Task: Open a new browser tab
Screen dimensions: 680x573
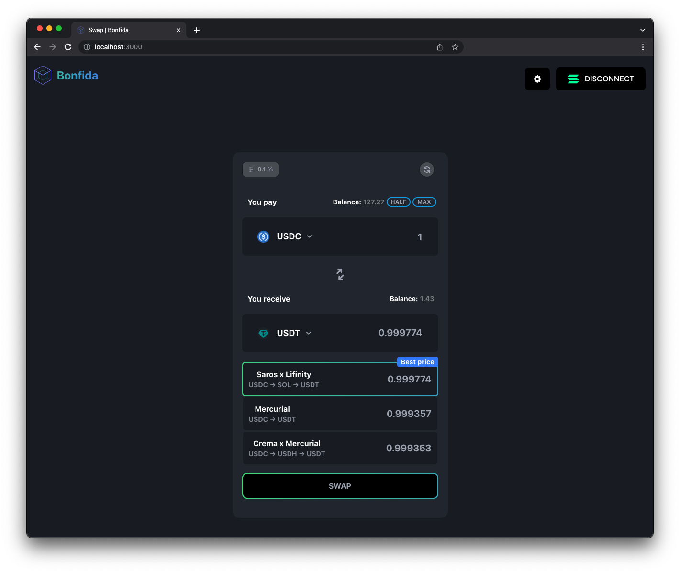Action: [x=197, y=30]
